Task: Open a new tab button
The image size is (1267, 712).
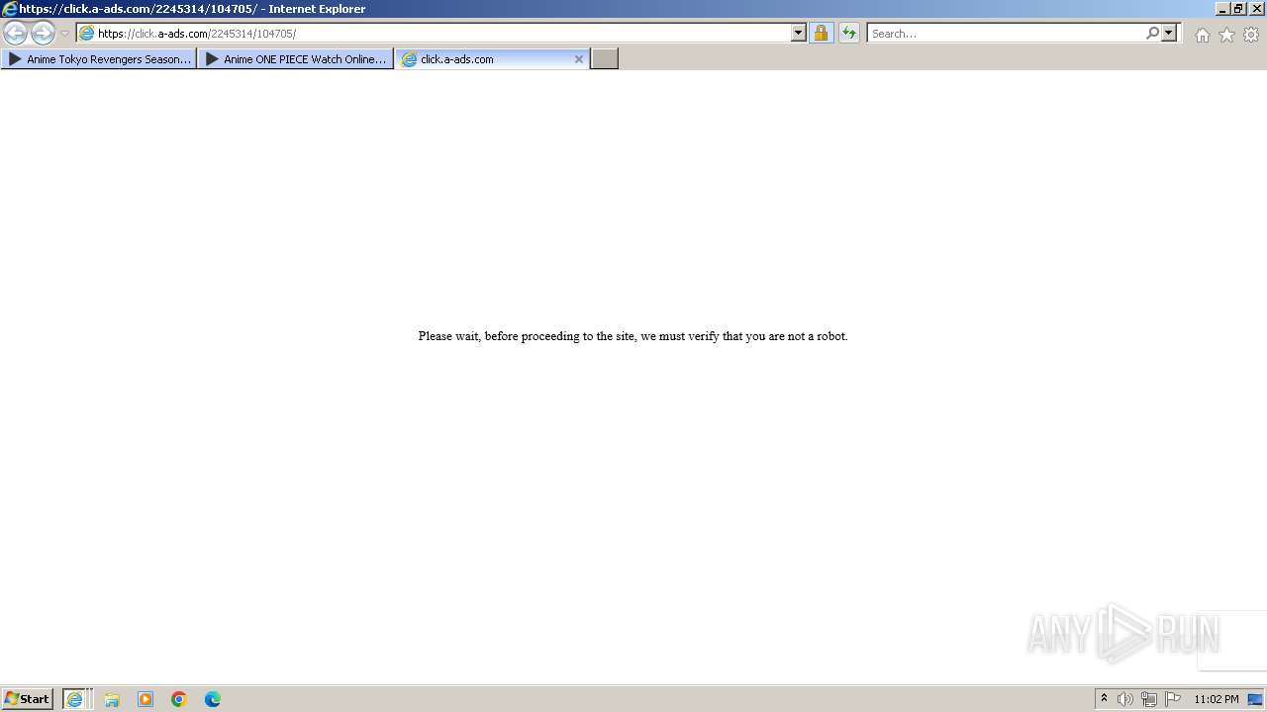Action: (x=605, y=59)
